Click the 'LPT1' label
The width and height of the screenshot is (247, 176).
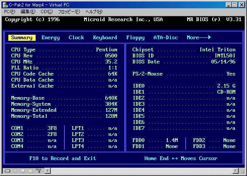coord(78,128)
